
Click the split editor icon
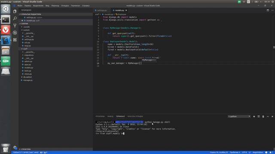(268, 10)
